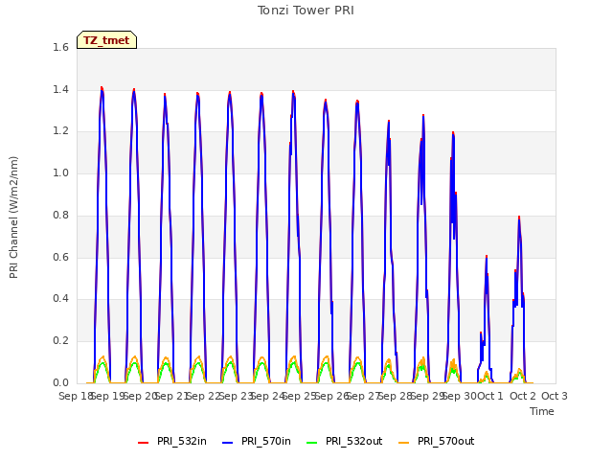613x460 pixels.
Task: Click the 1.4 y-axis tick label
Action: (60, 89)
